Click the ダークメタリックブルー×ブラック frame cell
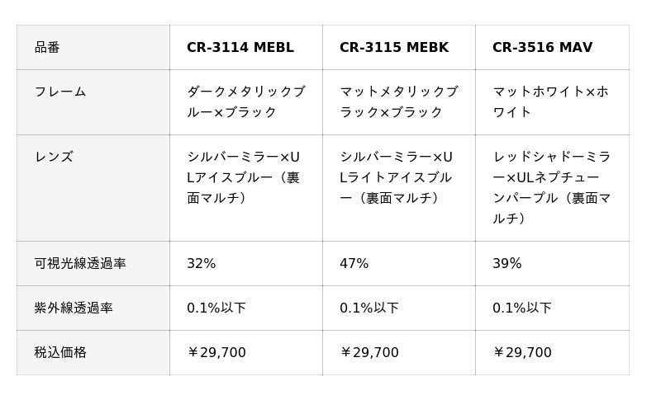 point(245,102)
